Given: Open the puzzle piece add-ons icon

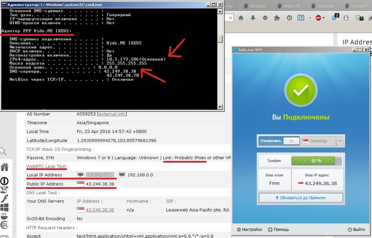Looking at the screenshot, I should 277,18.
